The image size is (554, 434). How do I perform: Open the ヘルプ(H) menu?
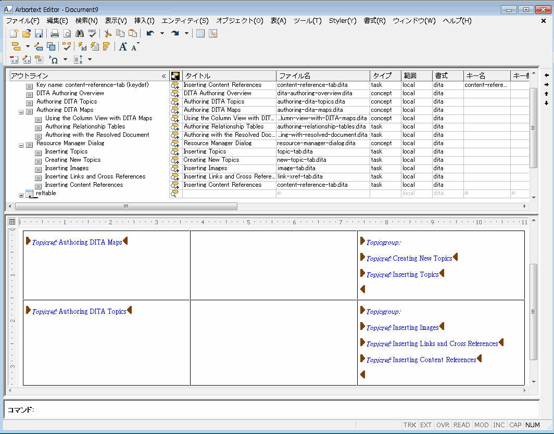(457, 21)
